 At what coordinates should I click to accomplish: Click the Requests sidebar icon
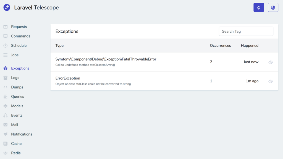pos(6,27)
